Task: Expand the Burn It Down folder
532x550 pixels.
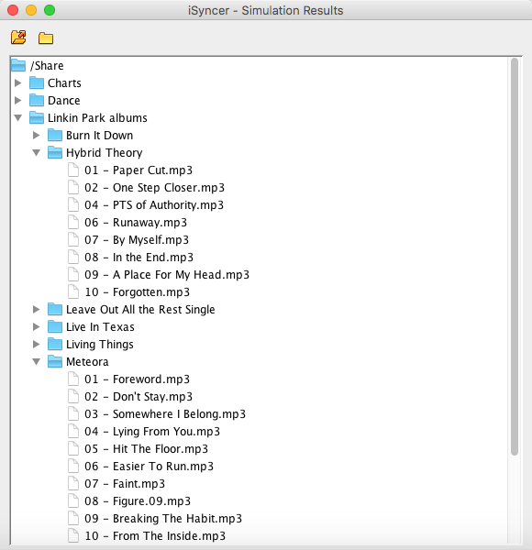Action: pos(36,135)
